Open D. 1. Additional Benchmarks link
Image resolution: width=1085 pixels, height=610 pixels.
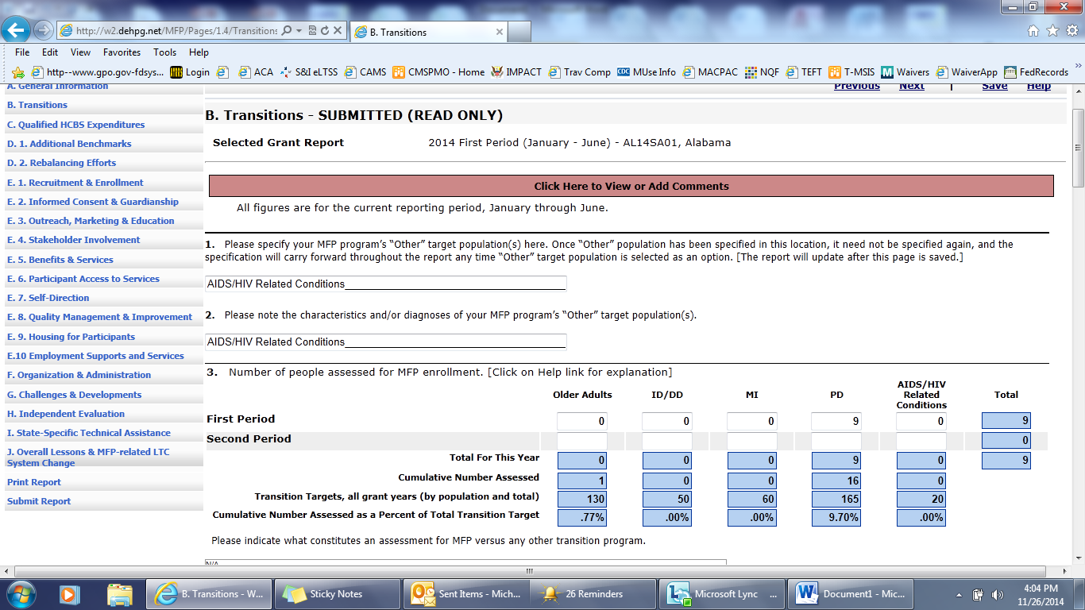click(x=69, y=144)
